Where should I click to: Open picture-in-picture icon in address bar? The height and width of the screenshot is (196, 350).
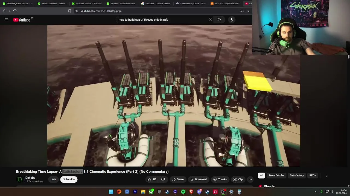tap(242, 11)
